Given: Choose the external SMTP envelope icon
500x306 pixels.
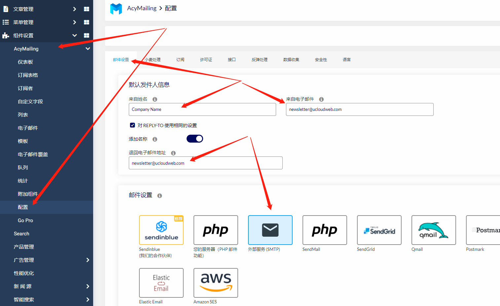Looking at the screenshot, I should (270, 230).
